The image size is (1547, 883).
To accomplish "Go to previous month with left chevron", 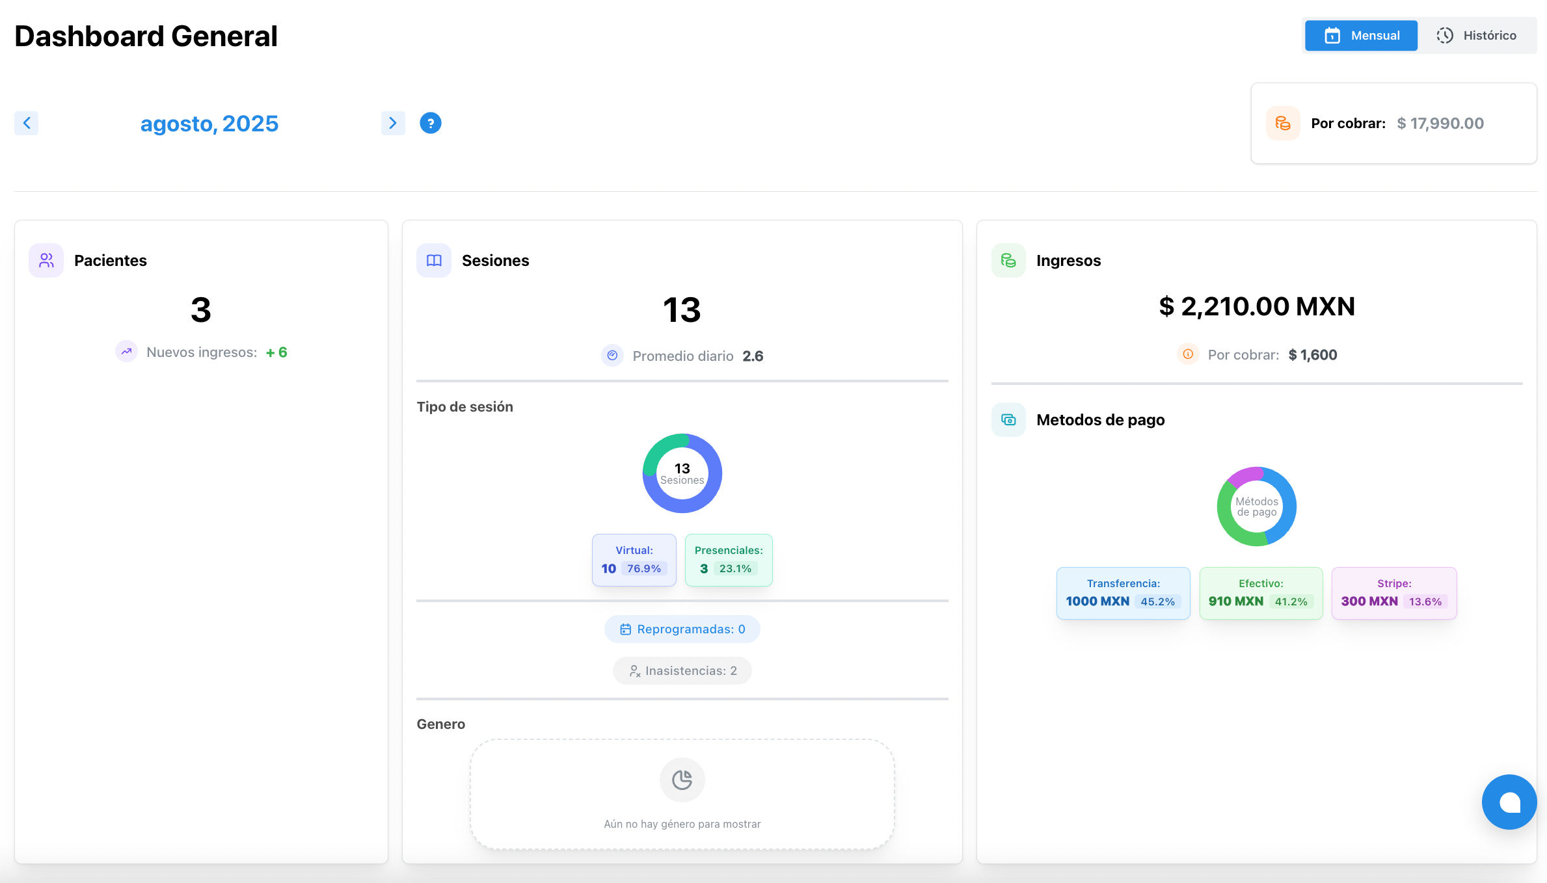I will 27,123.
